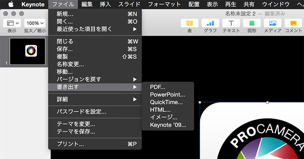Open the 表示 menu in menu bar
The width and height of the screenshot is (304, 159).
pyautogui.click(x=212, y=4)
